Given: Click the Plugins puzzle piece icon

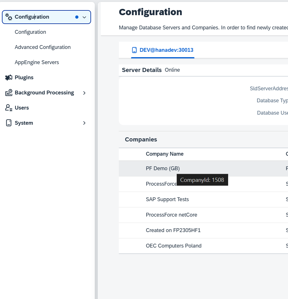Looking at the screenshot, I should click(x=9, y=78).
